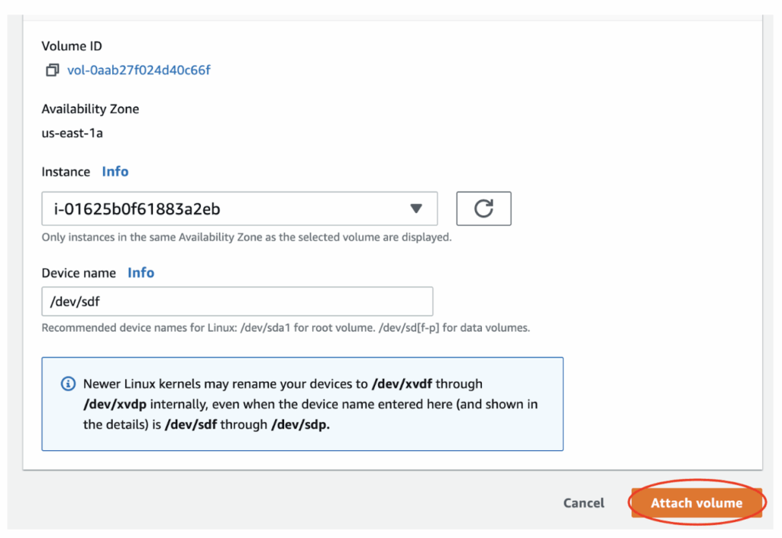Click the bold /dev/xvdf text in the notice
The height and width of the screenshot is (538, 782).
point(403,384)
